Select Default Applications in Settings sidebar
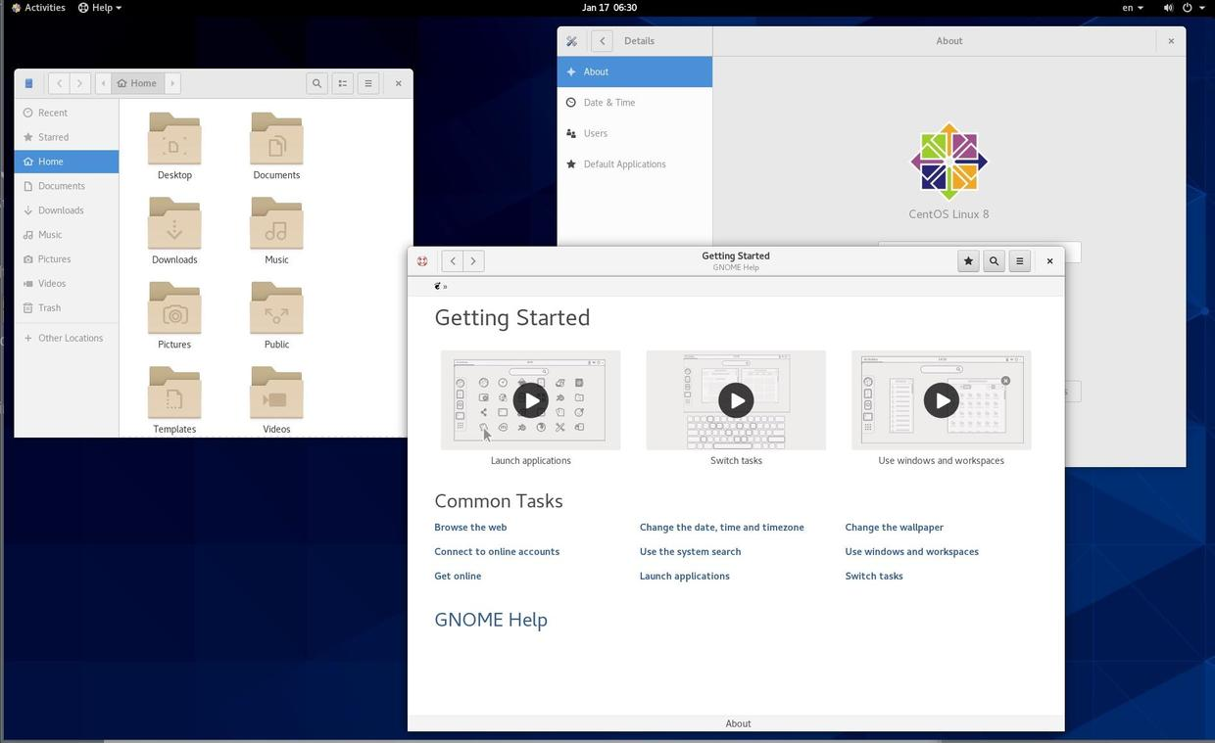 click(624, 163)
